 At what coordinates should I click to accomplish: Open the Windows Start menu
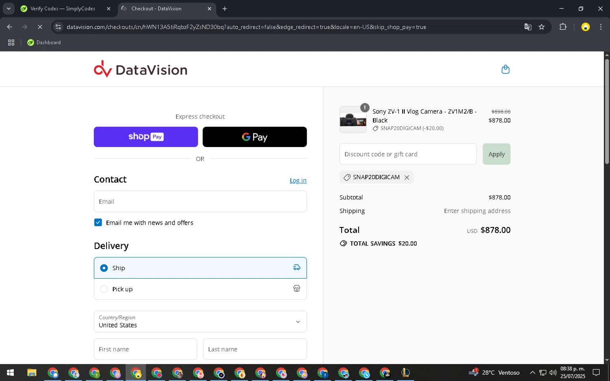coord(10,372)
